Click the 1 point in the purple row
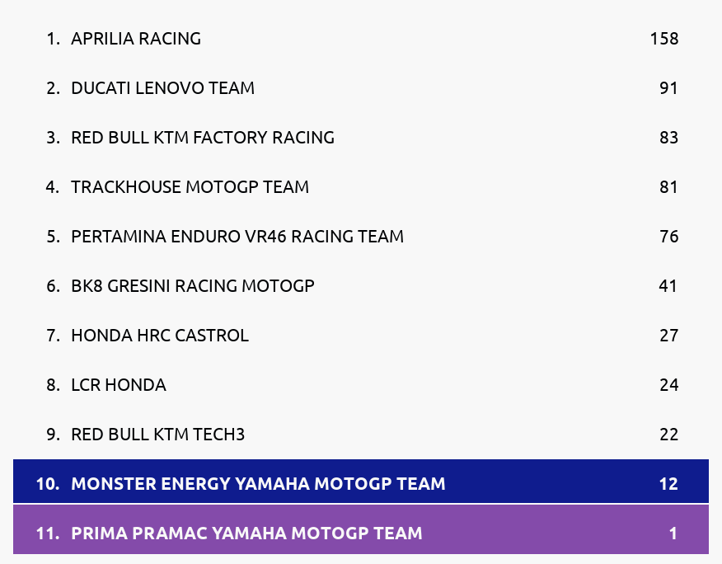The image size is (722, 564). pyautogui.click(x=673, y=533)
